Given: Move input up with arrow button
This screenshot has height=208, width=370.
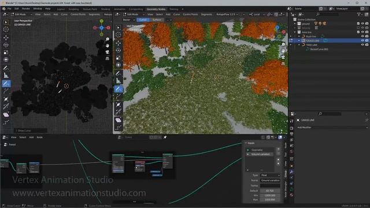Looking at the screenshot, I should click(278, 159).
